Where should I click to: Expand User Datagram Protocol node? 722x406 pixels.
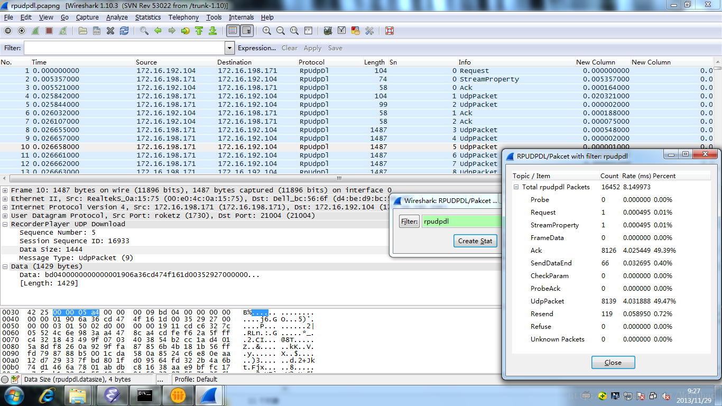[x=5, y=216]
